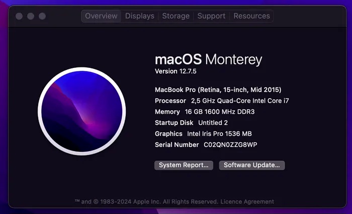Open the Displays tab
This screenshot has width=352, height=214.
pos(140,16)
